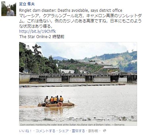Click the orange lifebuoy on the boat

tap(60, 104)
